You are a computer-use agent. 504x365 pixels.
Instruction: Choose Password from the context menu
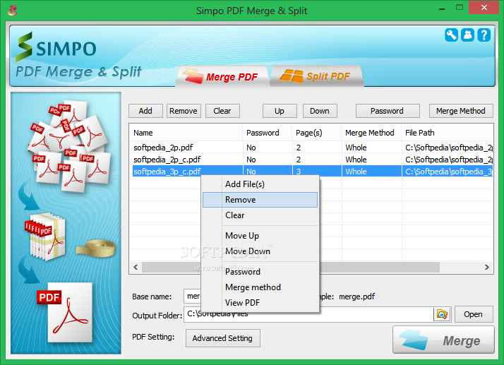click(260, 272)
